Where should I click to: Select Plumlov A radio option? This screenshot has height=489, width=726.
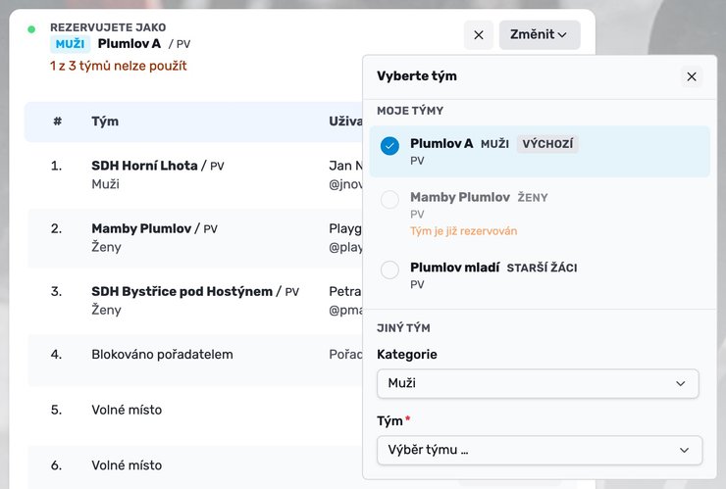pyautogui.click(x=389, y=146)
